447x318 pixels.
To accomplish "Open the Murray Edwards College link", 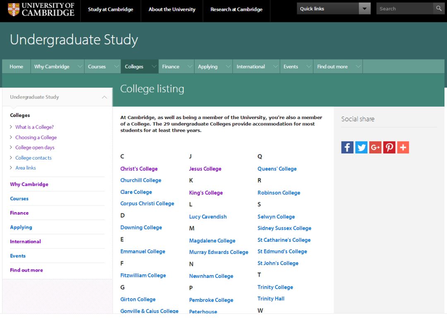I will (219, 252).
